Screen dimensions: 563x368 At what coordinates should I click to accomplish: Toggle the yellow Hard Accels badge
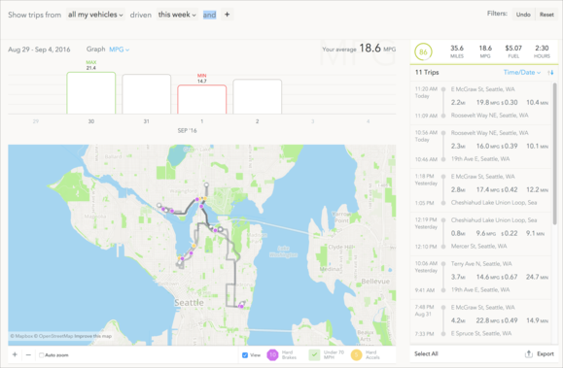click(x=356, y=355)
